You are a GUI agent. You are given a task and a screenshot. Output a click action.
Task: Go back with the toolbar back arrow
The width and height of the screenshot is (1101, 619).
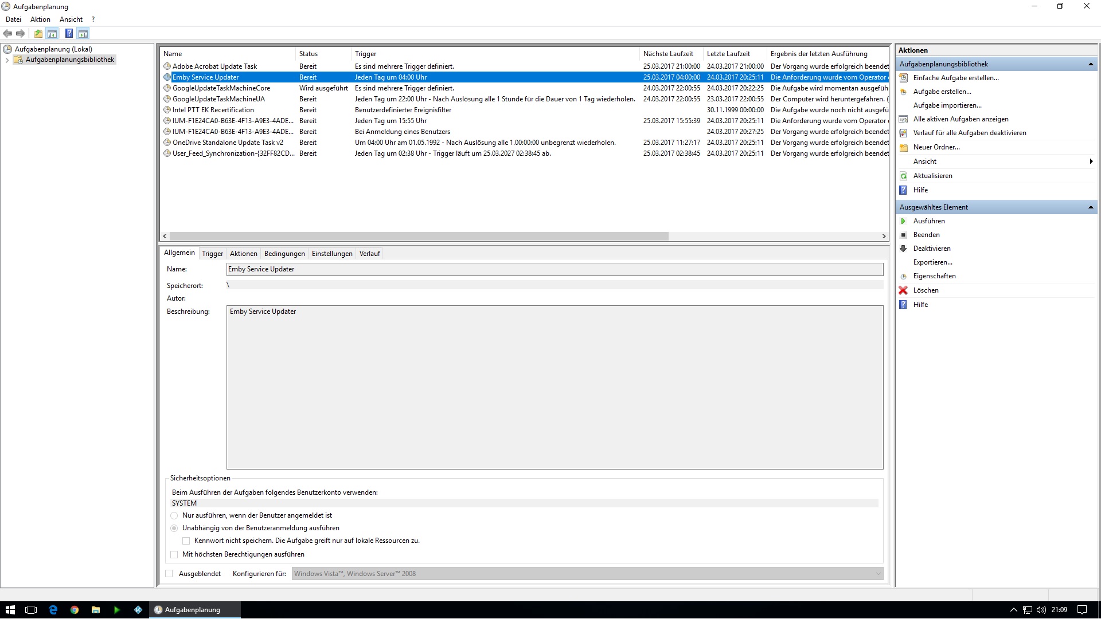pyautogui.click(x=7, y=33)
